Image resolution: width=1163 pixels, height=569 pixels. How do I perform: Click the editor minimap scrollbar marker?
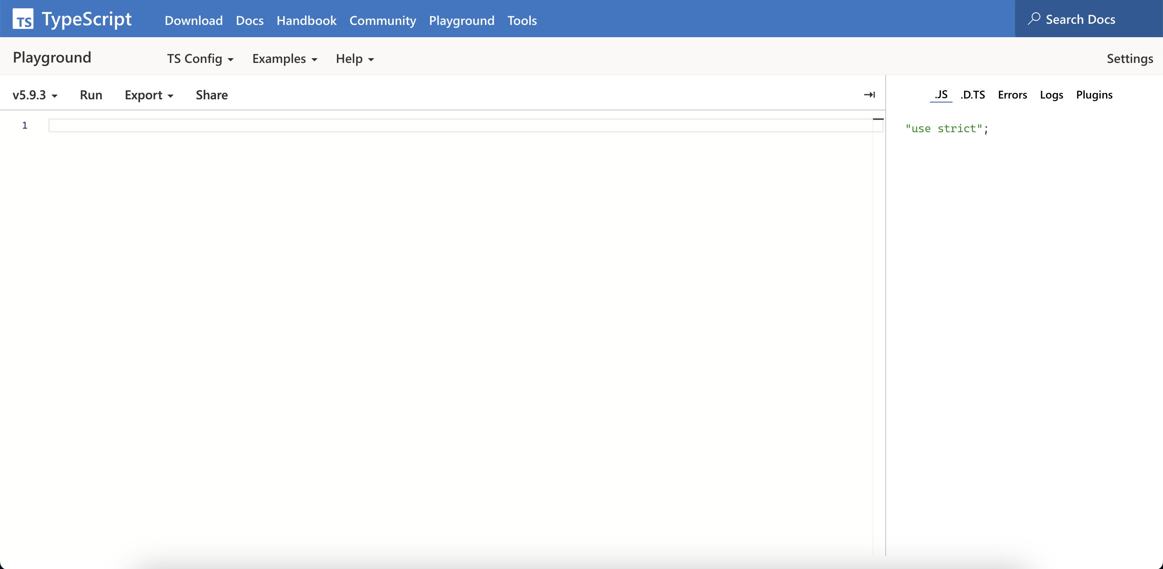coord(878,119)
